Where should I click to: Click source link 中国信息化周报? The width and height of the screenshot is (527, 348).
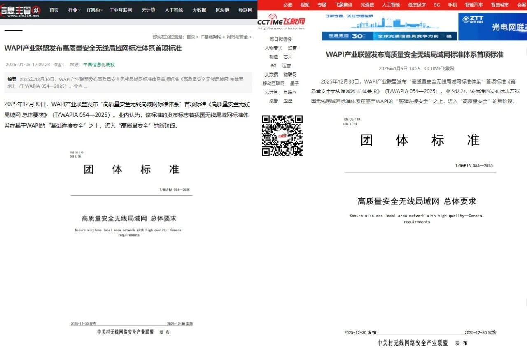(99, 65)
